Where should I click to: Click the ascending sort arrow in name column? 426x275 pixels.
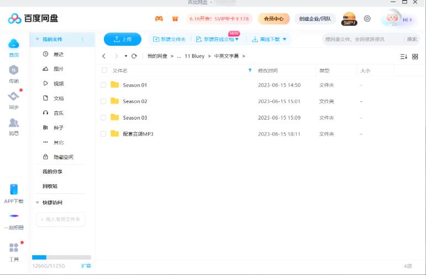pyautogui.click(x=250, y=70)
